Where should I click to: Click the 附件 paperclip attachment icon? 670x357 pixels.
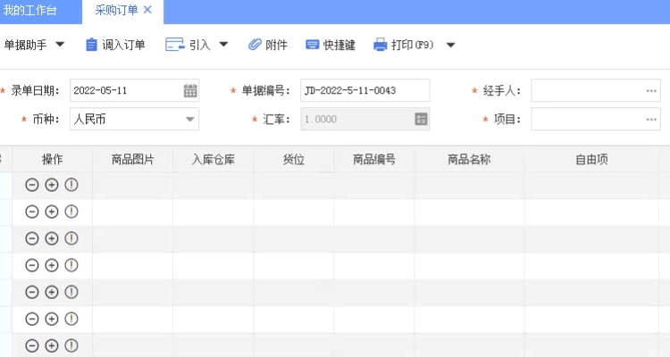point(255,45)
